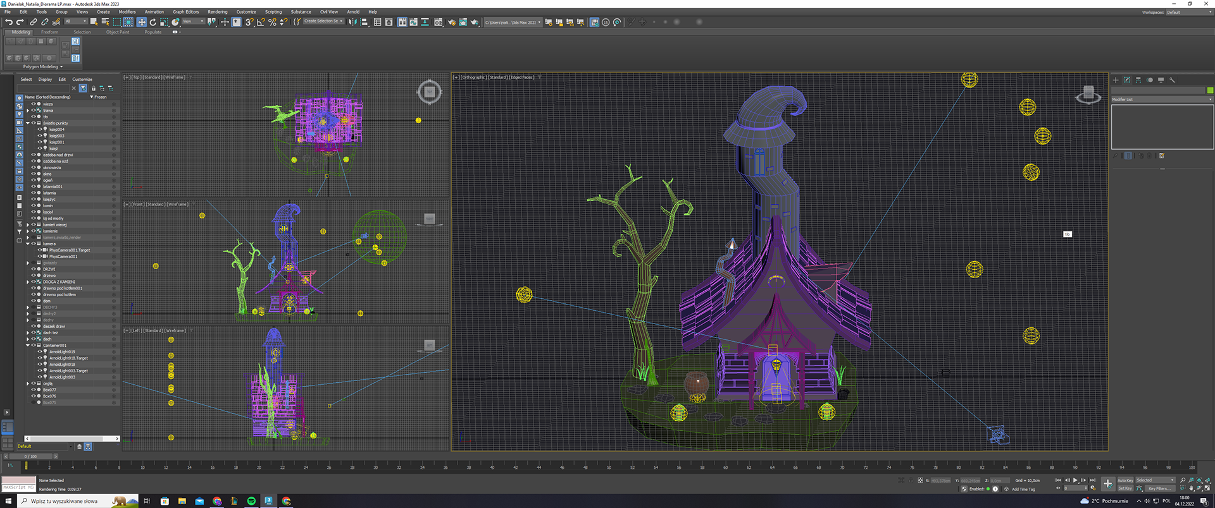1215x508 pixels.
Task: Open the Material Editor icon
Action: (x=438, y=22)
